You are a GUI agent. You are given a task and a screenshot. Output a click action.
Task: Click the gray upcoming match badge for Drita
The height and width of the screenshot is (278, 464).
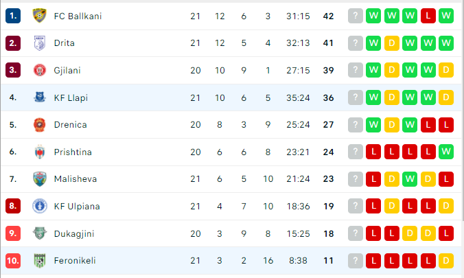point(356,43)
